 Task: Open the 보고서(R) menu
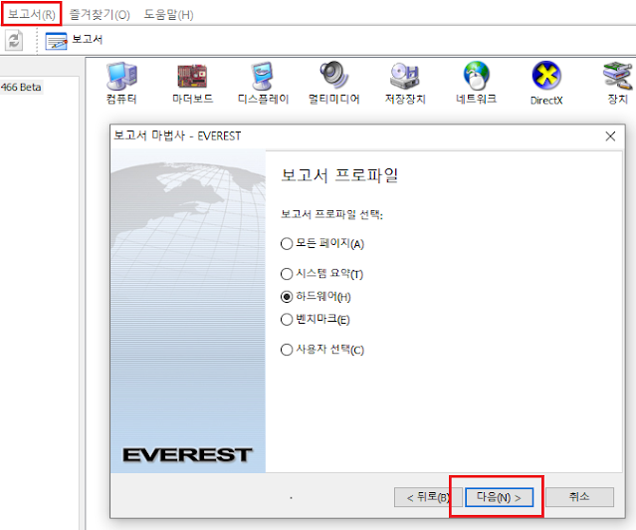click(31, 15)
